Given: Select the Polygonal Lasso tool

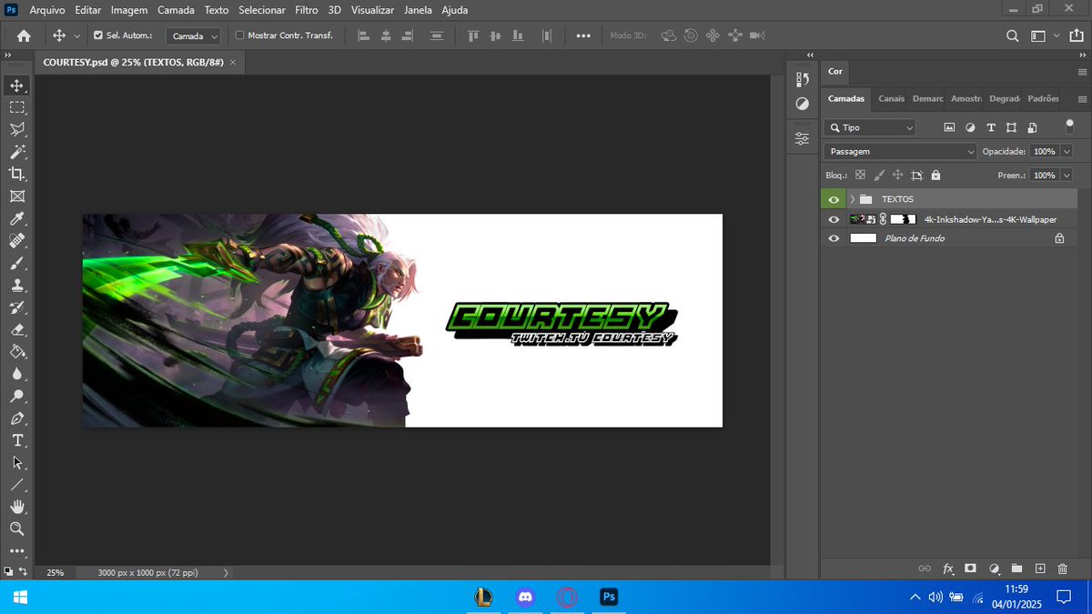Looking at the screenshot, I should pos(17,129).
